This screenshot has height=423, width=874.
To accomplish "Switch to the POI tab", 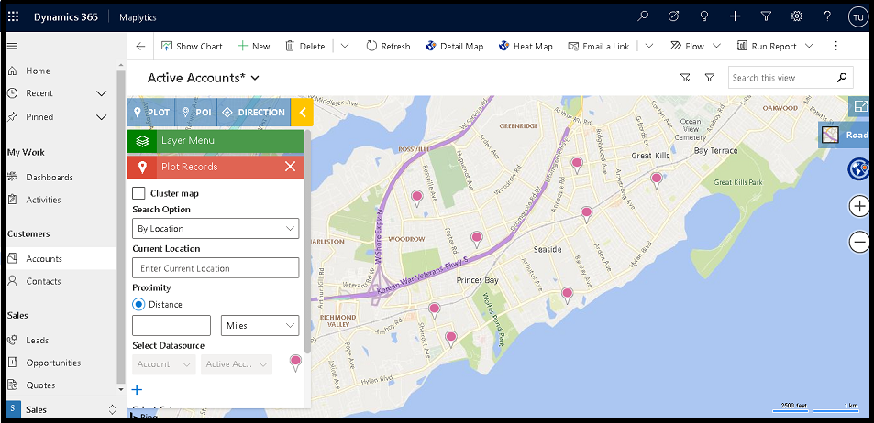I will click(x=194, y=113).
